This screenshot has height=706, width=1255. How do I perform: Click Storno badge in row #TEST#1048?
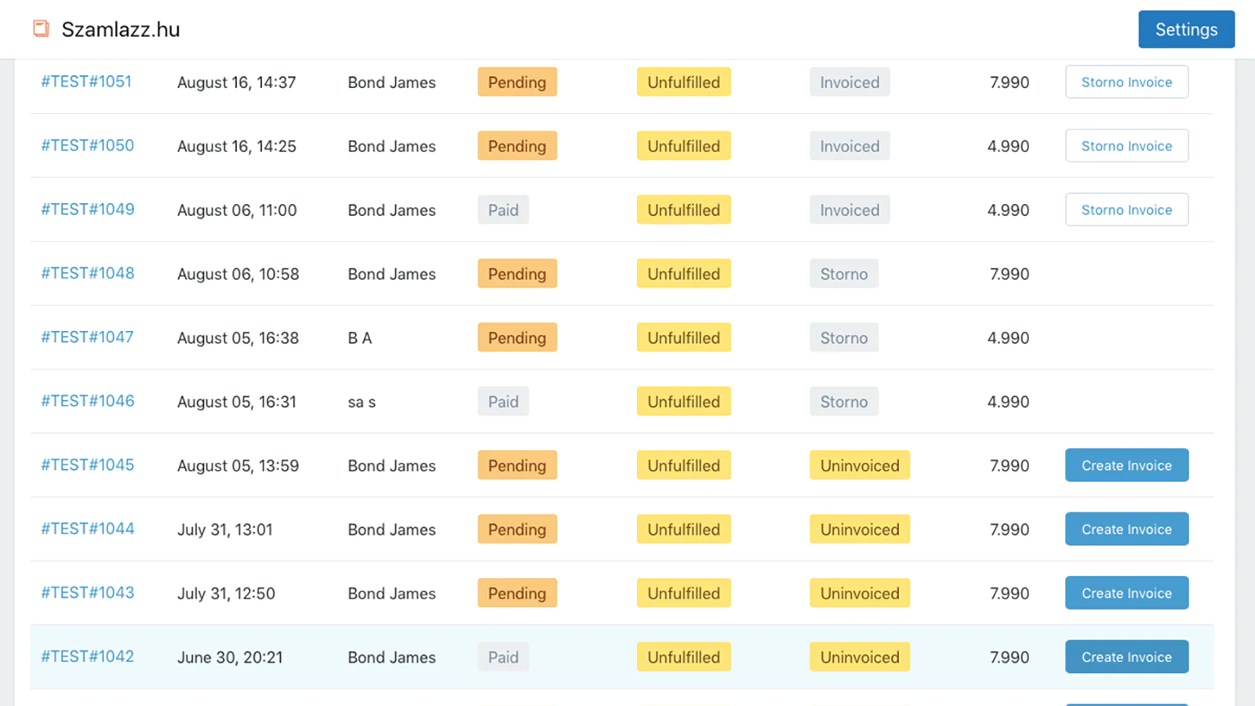point(844,274)
